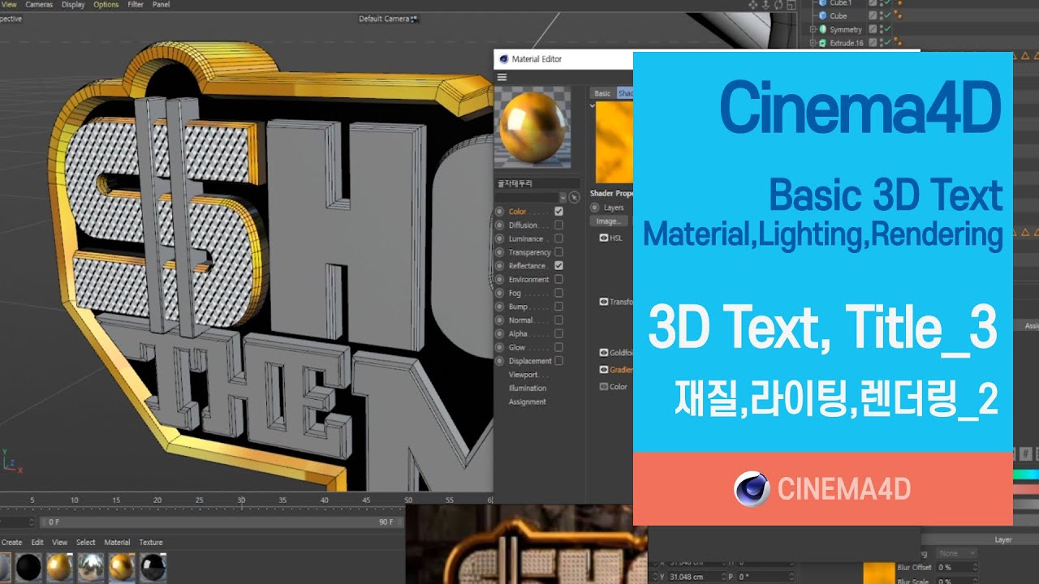Click the channel icon left of Color

500,212
